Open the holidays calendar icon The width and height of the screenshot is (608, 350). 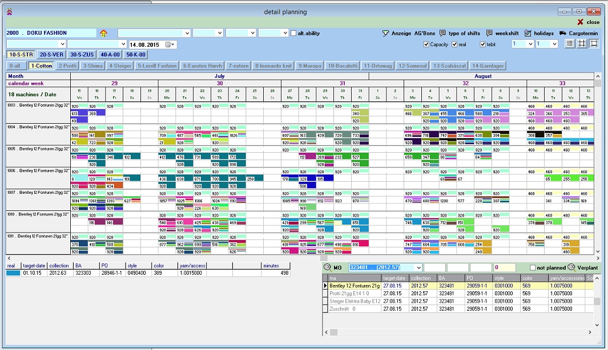[x=528, y=33]
